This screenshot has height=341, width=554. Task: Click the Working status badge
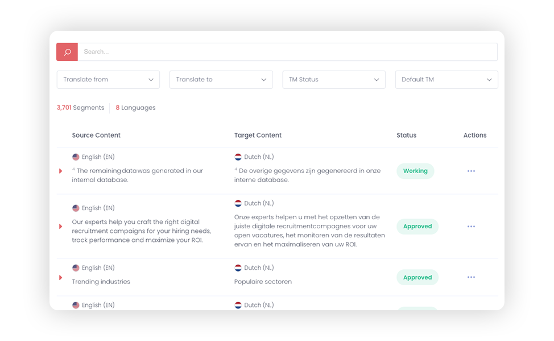[415, 171]
